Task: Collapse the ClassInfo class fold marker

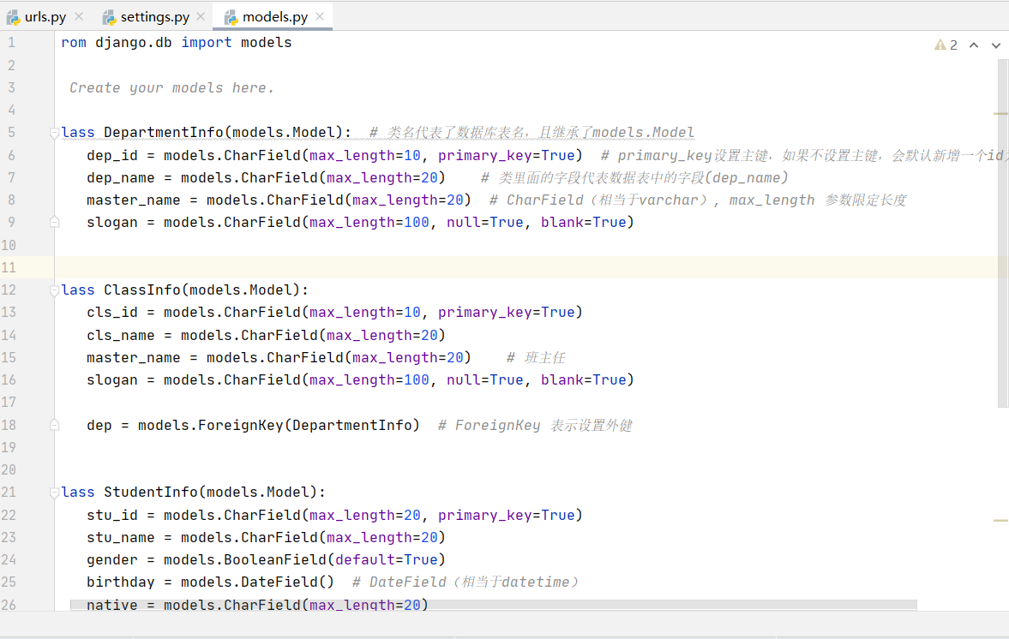Action: pos(54,290)
